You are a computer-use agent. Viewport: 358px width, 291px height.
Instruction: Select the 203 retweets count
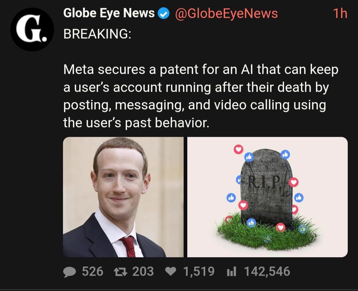(x=143, y=272)
